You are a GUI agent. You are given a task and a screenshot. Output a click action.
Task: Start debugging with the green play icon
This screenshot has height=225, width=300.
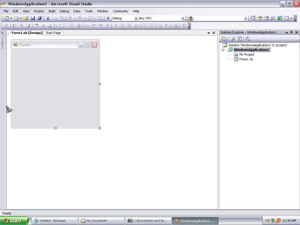[108, 18]
